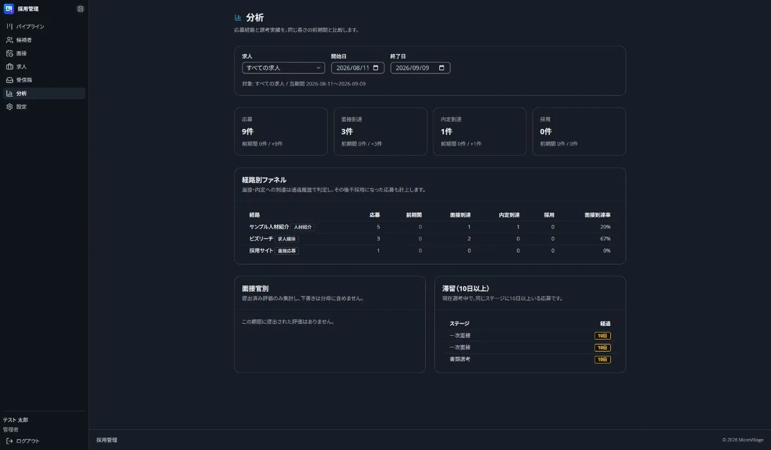Viewport: 771px width, 450px height.
Task: Click the 面接到達 3件 value
Action: pyautogui.click(x=347, y=132)
